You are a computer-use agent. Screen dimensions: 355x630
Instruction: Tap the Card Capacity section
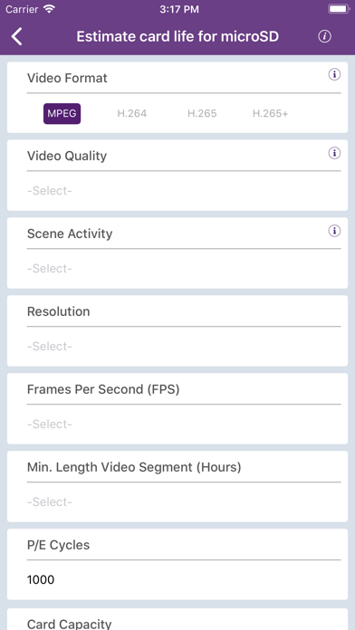177,619
